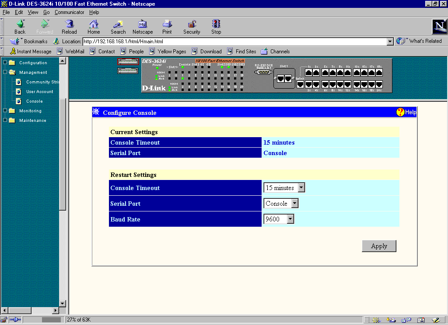Screen dimensions: 448x325
Task: Click the My Netscape toolbar icon
Action: pos(143,26)
